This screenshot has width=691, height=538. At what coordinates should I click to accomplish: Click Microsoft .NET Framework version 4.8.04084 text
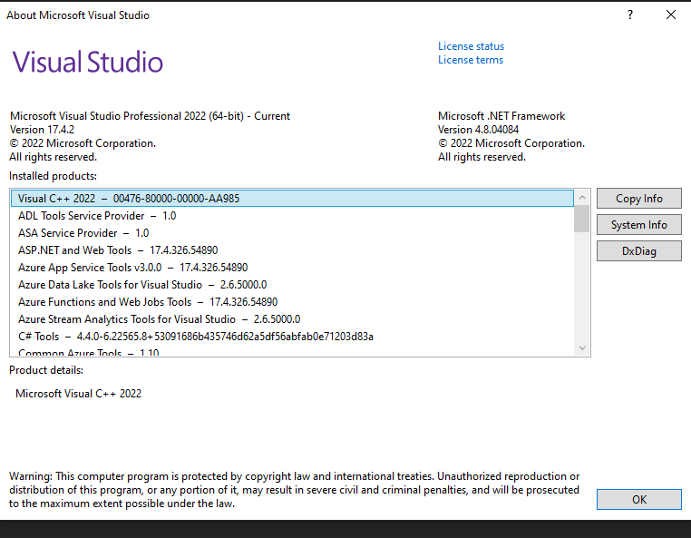click(x=478, y=130)
